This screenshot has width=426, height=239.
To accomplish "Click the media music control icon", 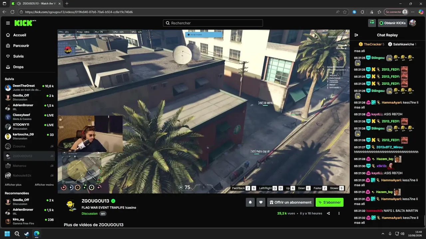I will pos(372,12).
